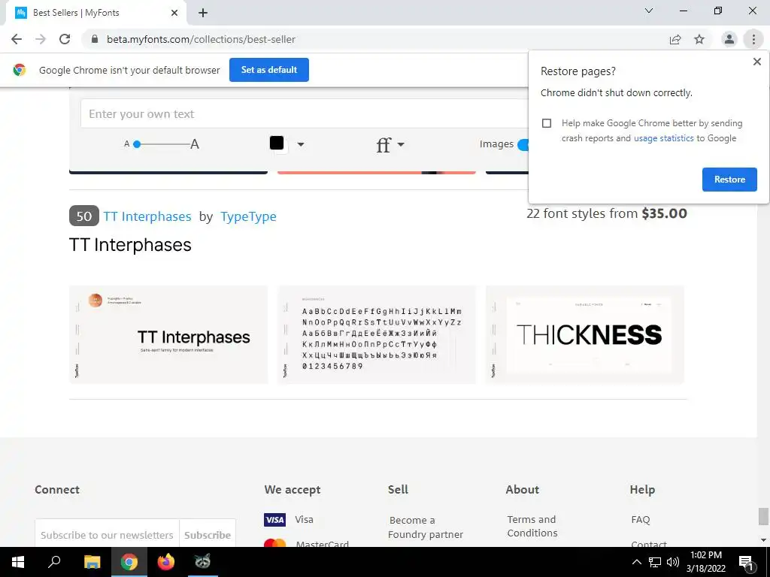The image size is (770, 577).
Task: Click the vertical scrollbar thumb
Action: pyautogui.click(x=763, y=516)
